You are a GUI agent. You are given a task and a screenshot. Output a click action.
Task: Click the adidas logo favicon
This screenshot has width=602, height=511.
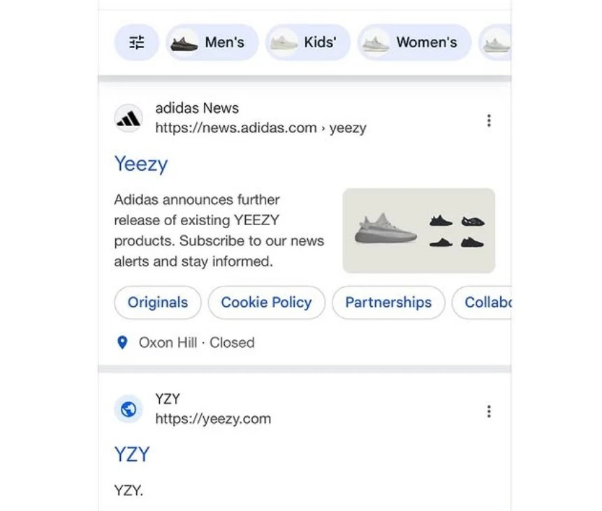point(129,119)
